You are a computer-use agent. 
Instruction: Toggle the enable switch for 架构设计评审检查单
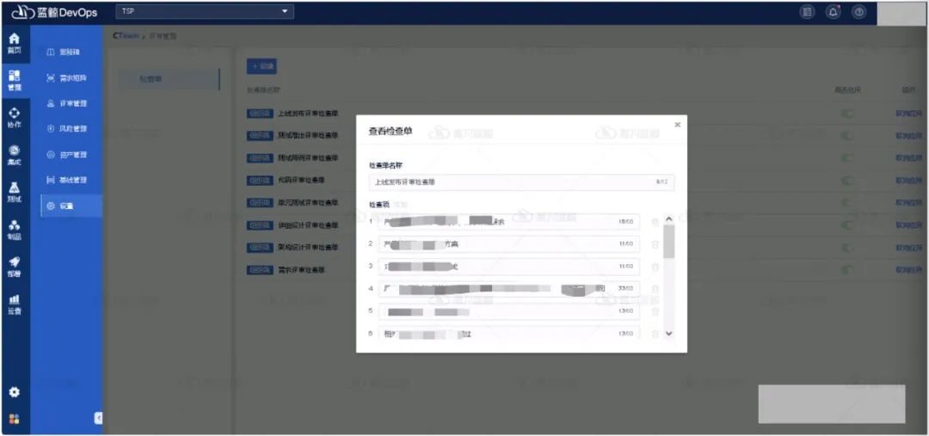848,247
